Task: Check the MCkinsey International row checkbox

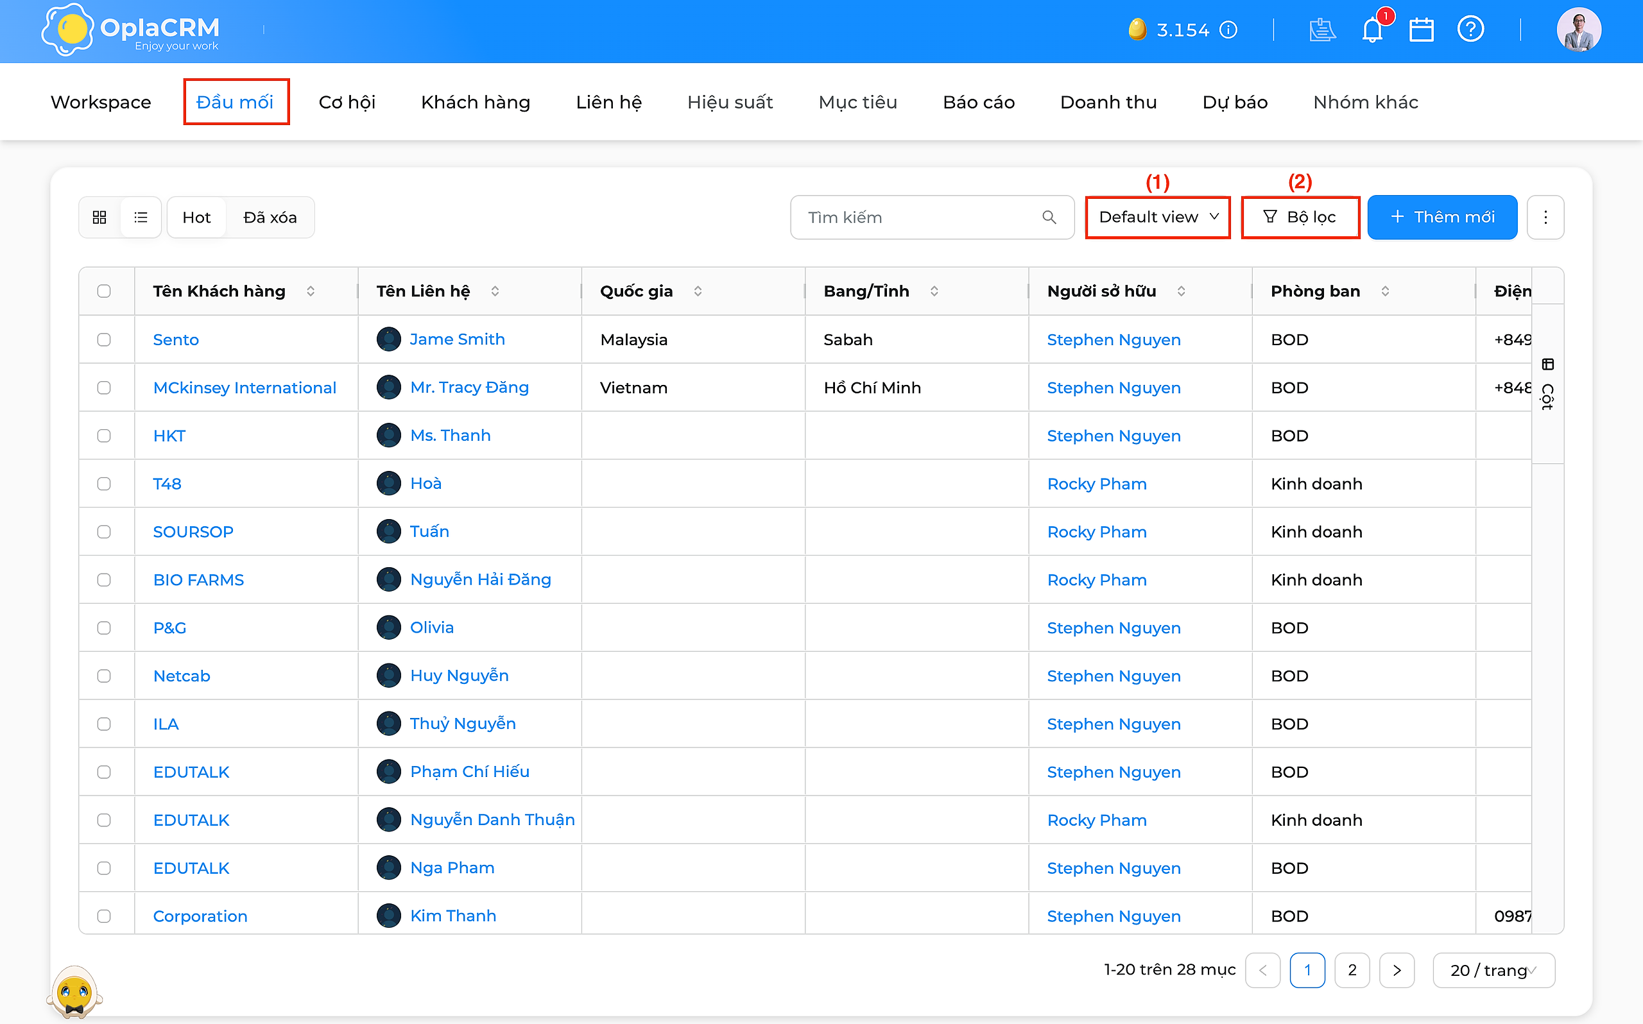Action: [103, 388]
